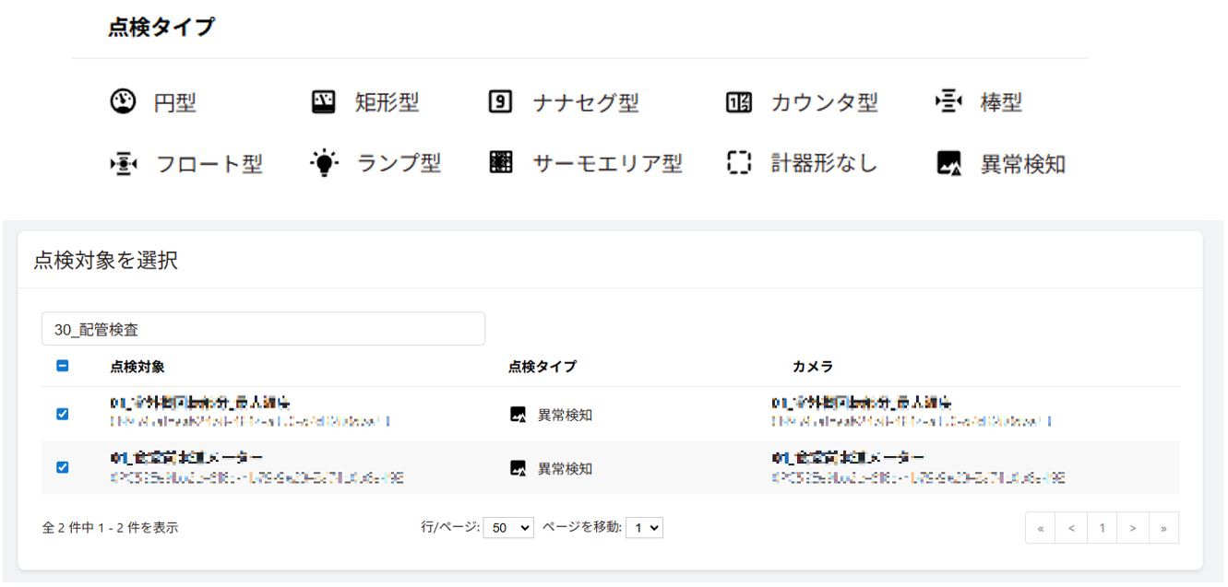Click 異常検知 label in the type legend
The height and width of the screenshot is (587, 1228).
1023,164
